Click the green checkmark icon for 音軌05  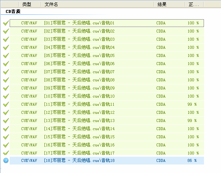(x=6, y=55)
